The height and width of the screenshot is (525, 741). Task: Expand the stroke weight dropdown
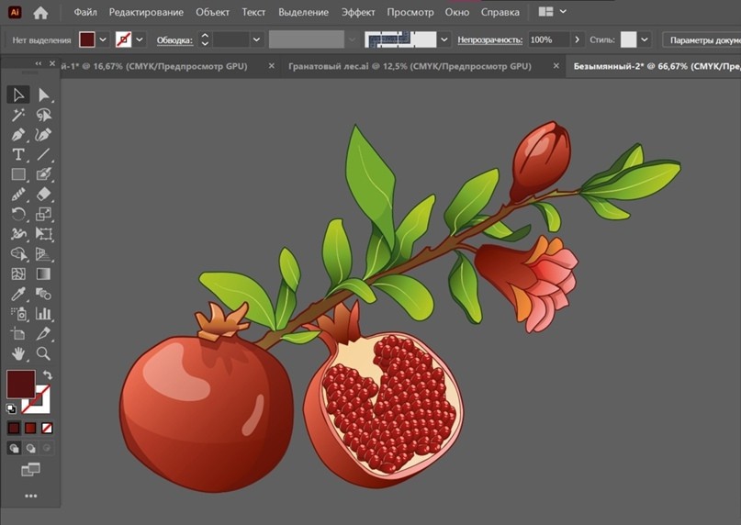[256, 39]
